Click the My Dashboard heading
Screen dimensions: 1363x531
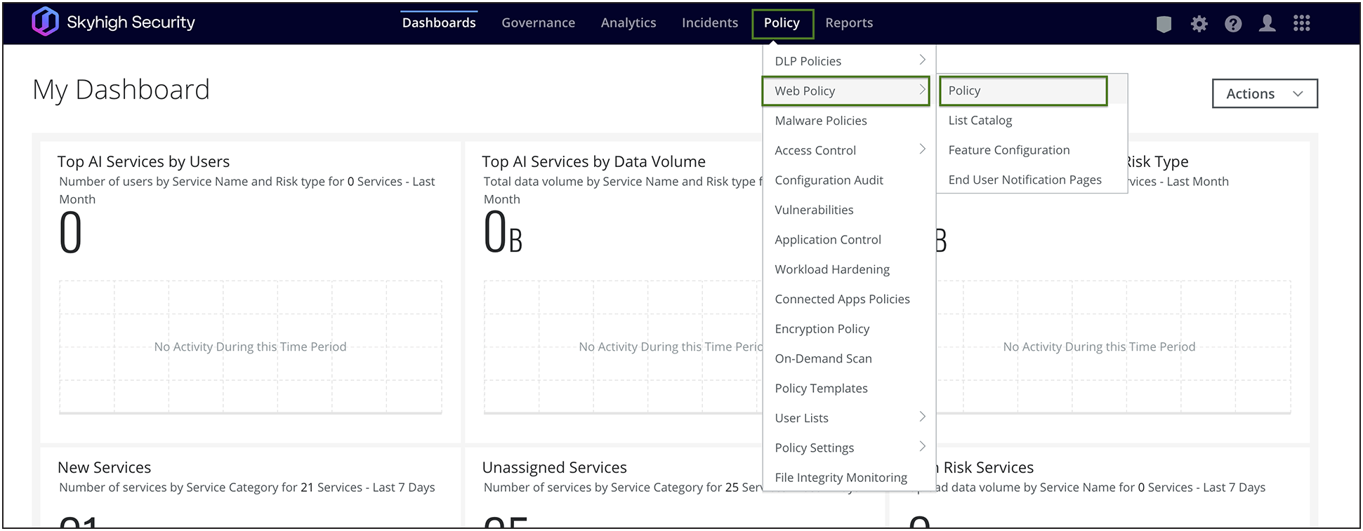(121, 90)
